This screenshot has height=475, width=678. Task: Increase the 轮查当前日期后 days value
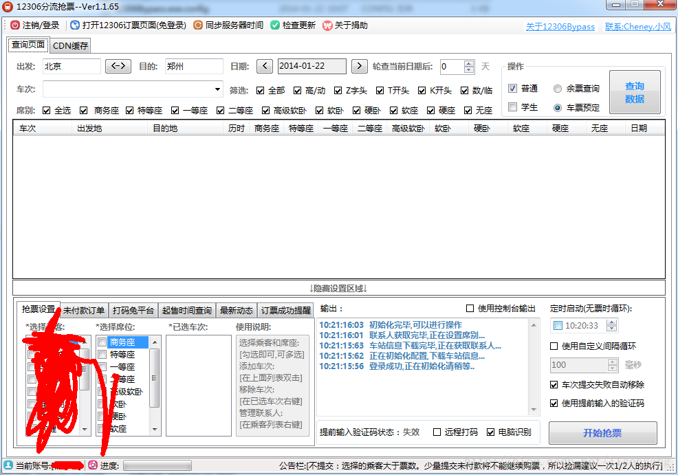click(469, 63)
